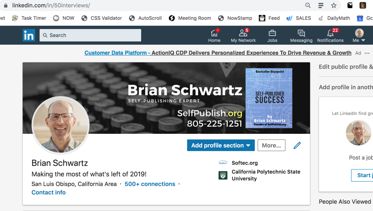Viewport: 373px width, 211px height.
Task: Open the 500+ connections link
Action: tap(150, 184)
